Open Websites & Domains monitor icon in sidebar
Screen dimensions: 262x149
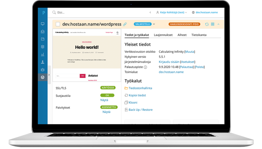tap(43, 24)
